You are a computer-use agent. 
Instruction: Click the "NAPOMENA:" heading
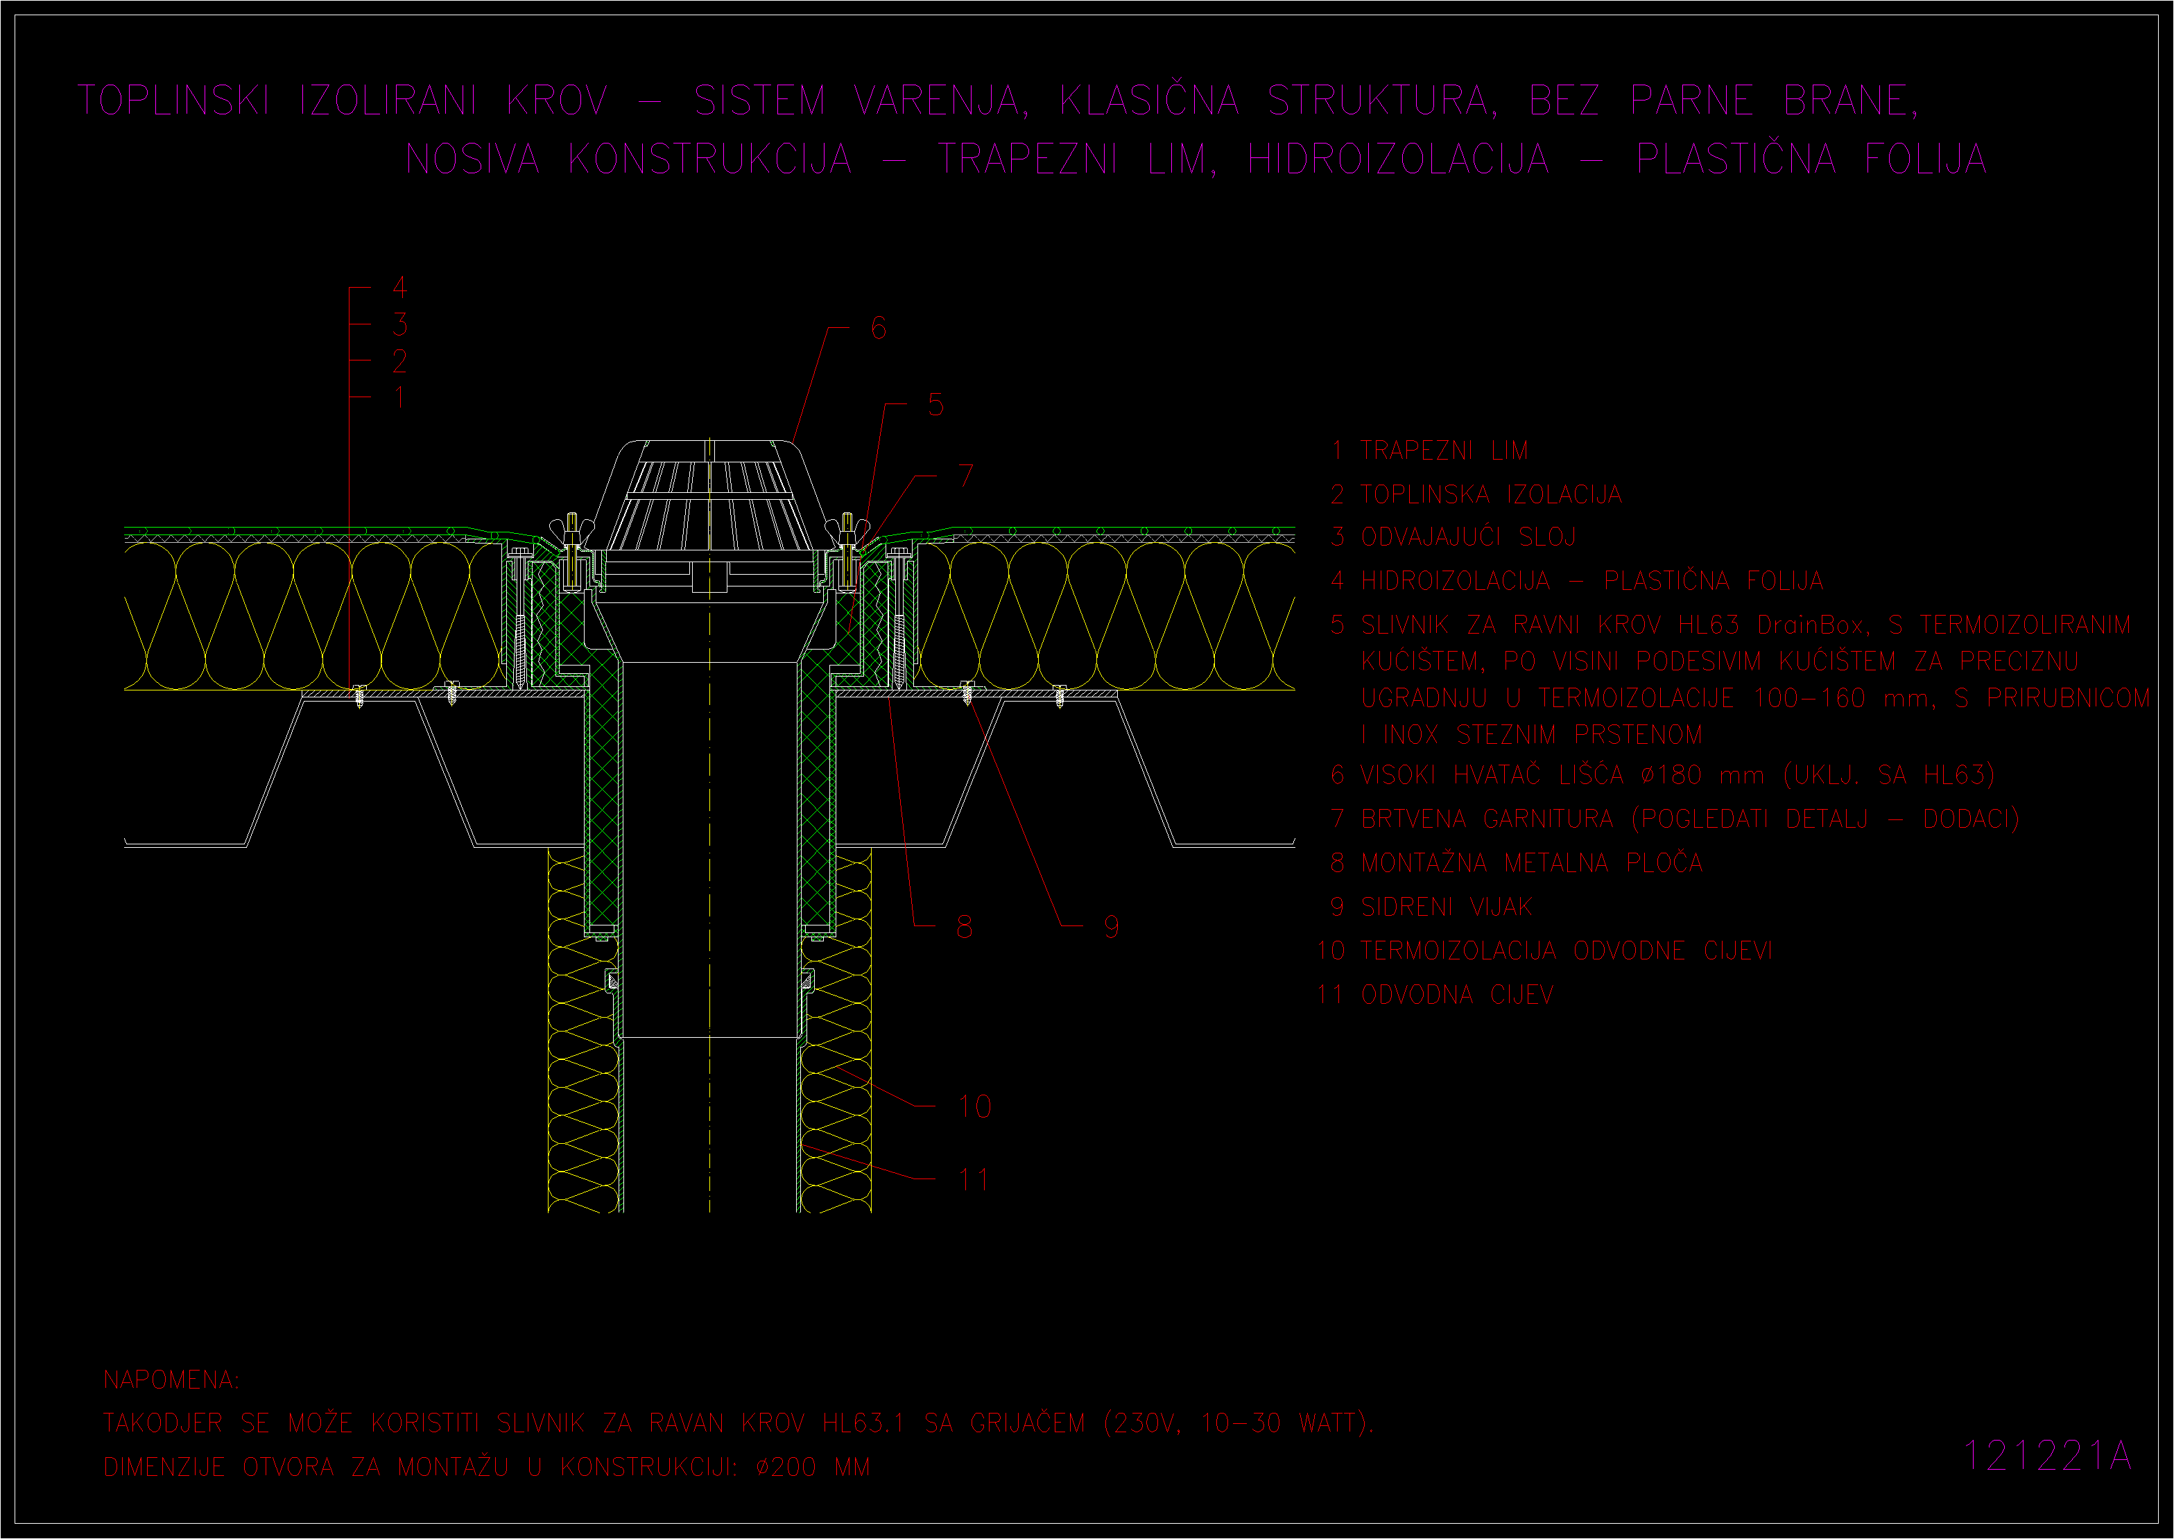point(171,1380)
